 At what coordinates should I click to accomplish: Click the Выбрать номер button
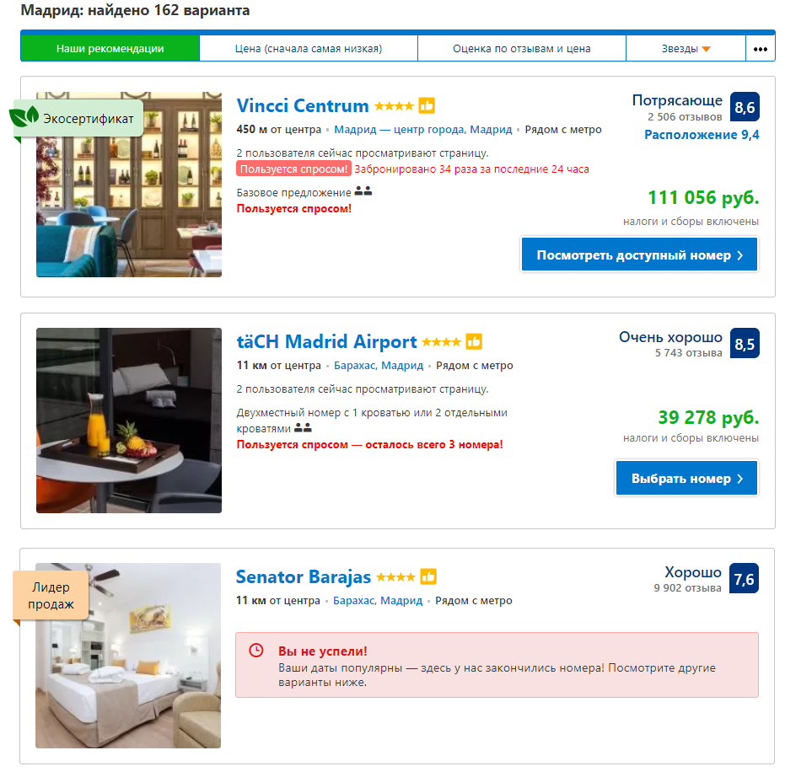tap(686, 478)
